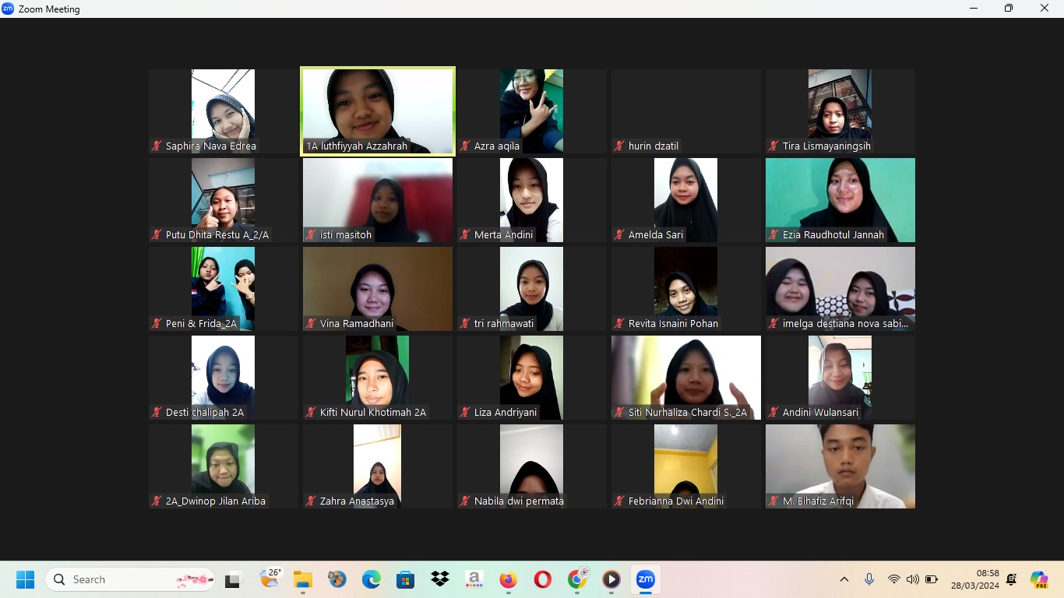The width and height of the screenshot is (1064, 598).
Task: Open quick settings via the volume icon
Action: click(x=912, y=579)
